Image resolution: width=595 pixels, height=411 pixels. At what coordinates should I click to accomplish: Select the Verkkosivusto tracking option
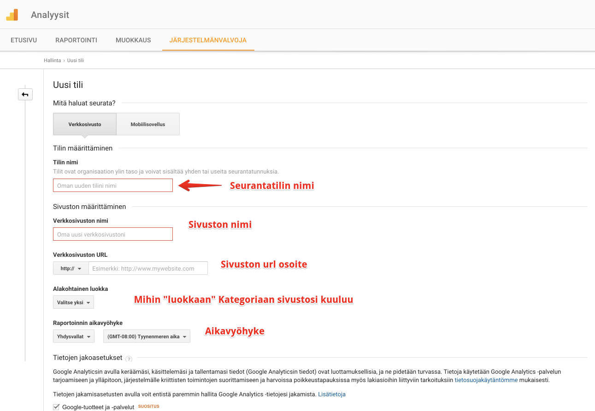click(85, 124)
